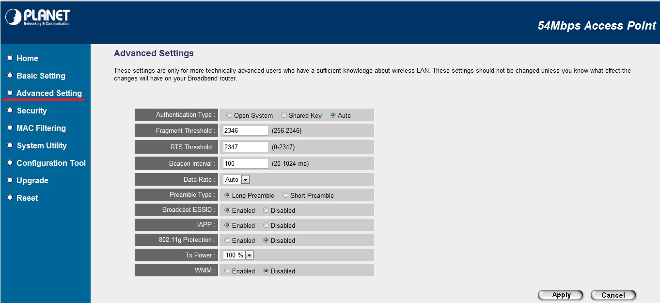Disable IAPP setting
Screen dimensions: 660x303
point(266,225)
